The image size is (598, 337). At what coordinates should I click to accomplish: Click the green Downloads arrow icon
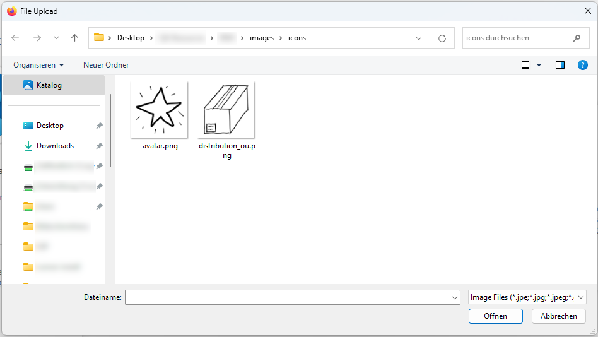click(28, 146)
